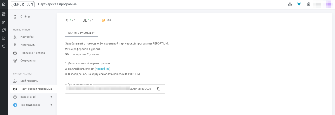Click the timer icon in left rail
Image resolution: width=335 pixels, height=115 pixels.
click(x=4, y=46)
